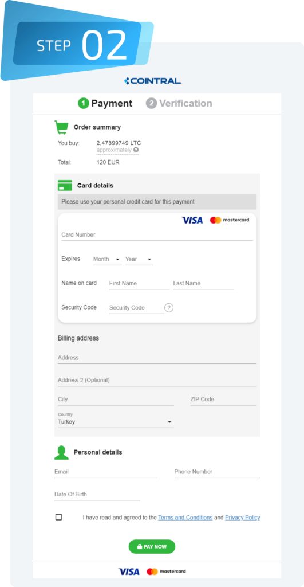Image resolution: width=304 pixels, height=587 pixels.
Task: Click the green Personal details person icon
Action: tap(61, 452)
